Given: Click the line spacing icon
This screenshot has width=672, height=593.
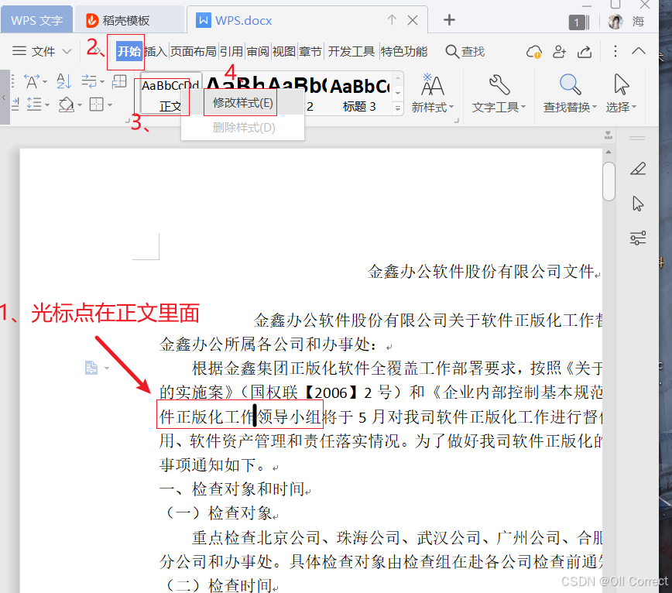Looking at the screenshot, I should click(34, 104).
